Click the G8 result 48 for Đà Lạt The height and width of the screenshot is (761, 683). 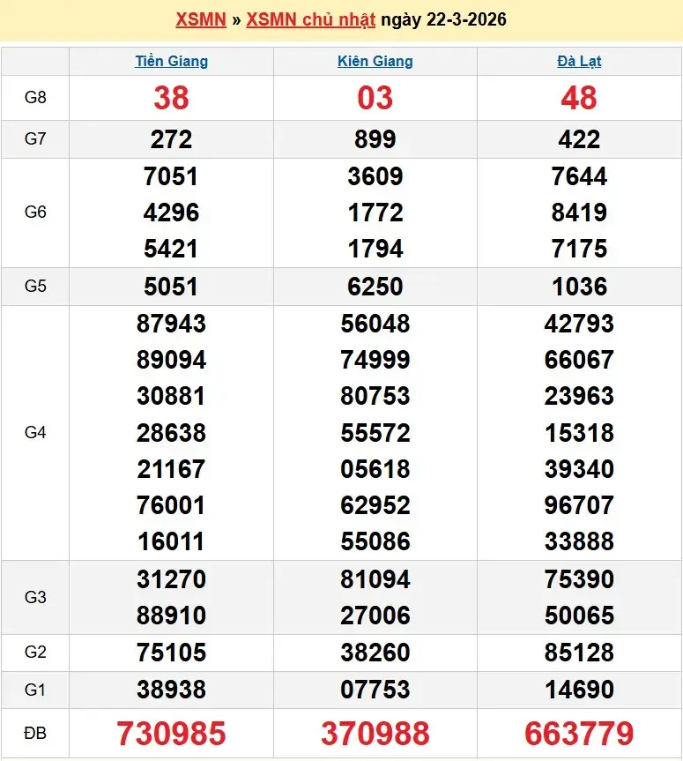(579, 98)
